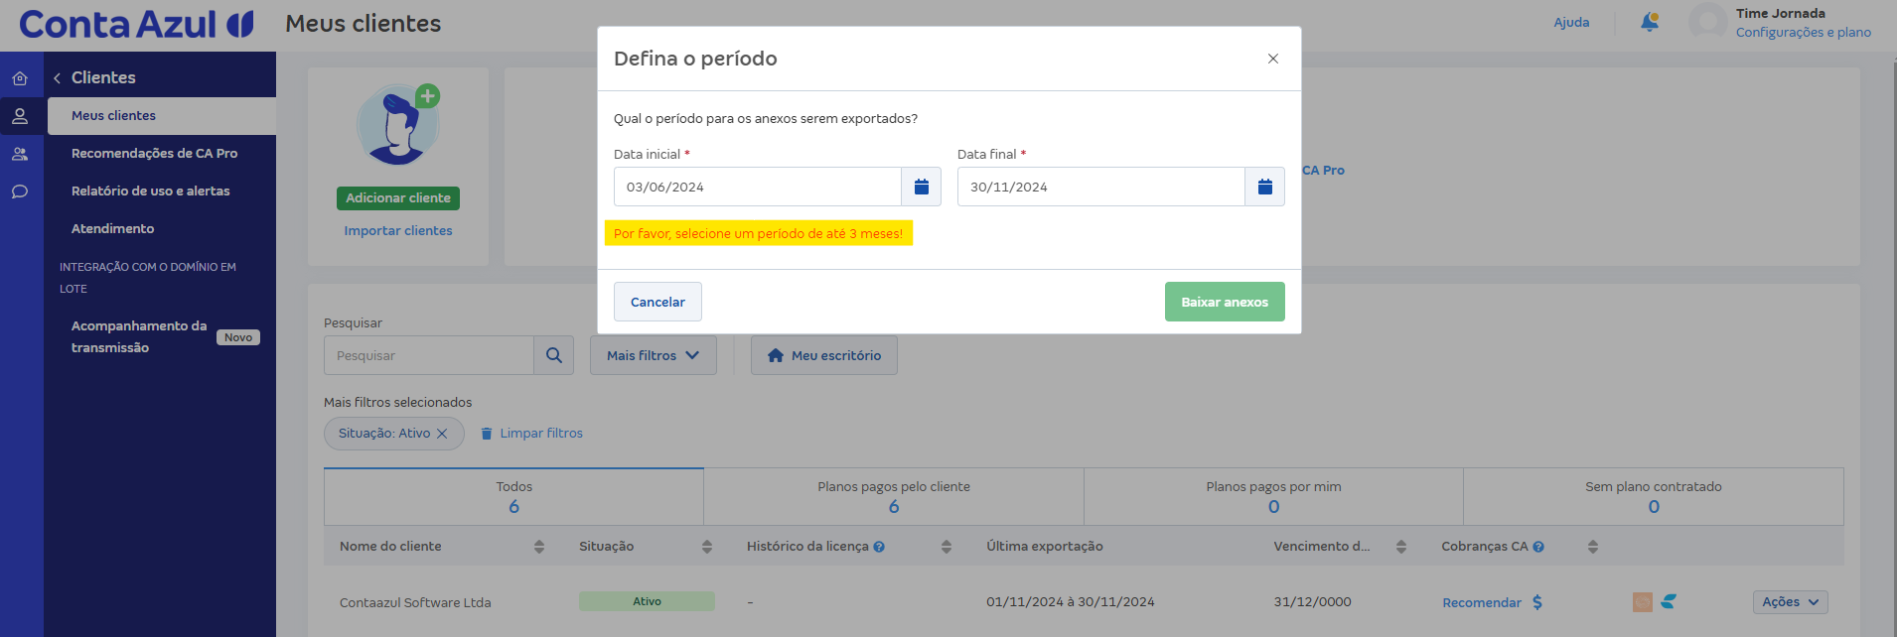Click the dollar sign icon beside Recomendar
The height and width of the screenshot is (637, 1897).
pyautogui.click(x=1537, y=602)
